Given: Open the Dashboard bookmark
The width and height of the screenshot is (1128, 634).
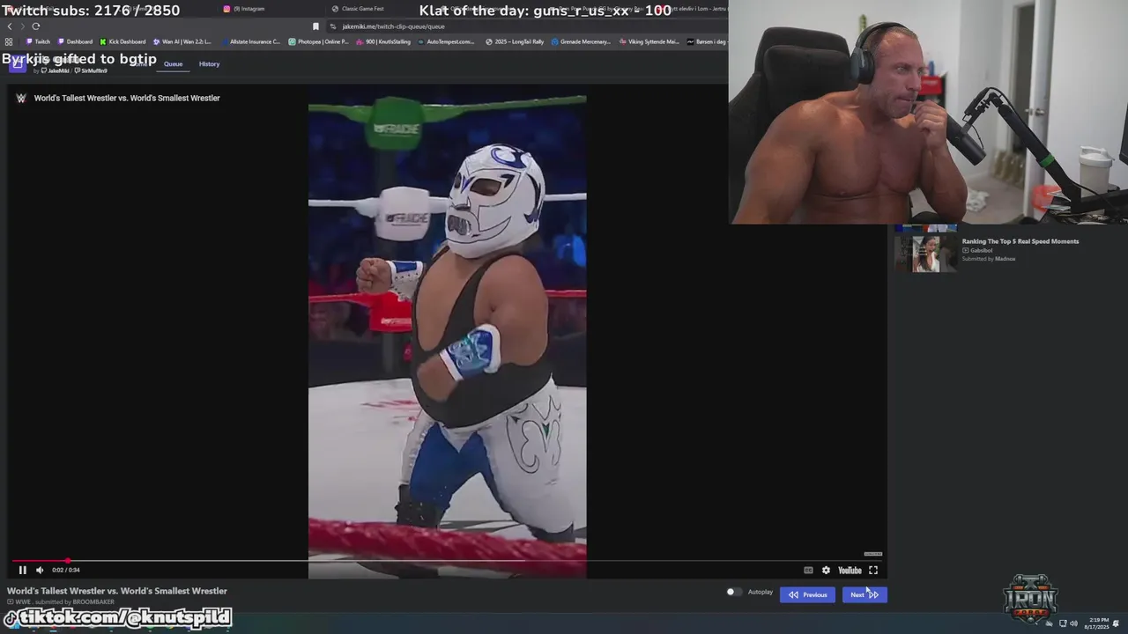Looking at the screenshot, I should [75, 41].
